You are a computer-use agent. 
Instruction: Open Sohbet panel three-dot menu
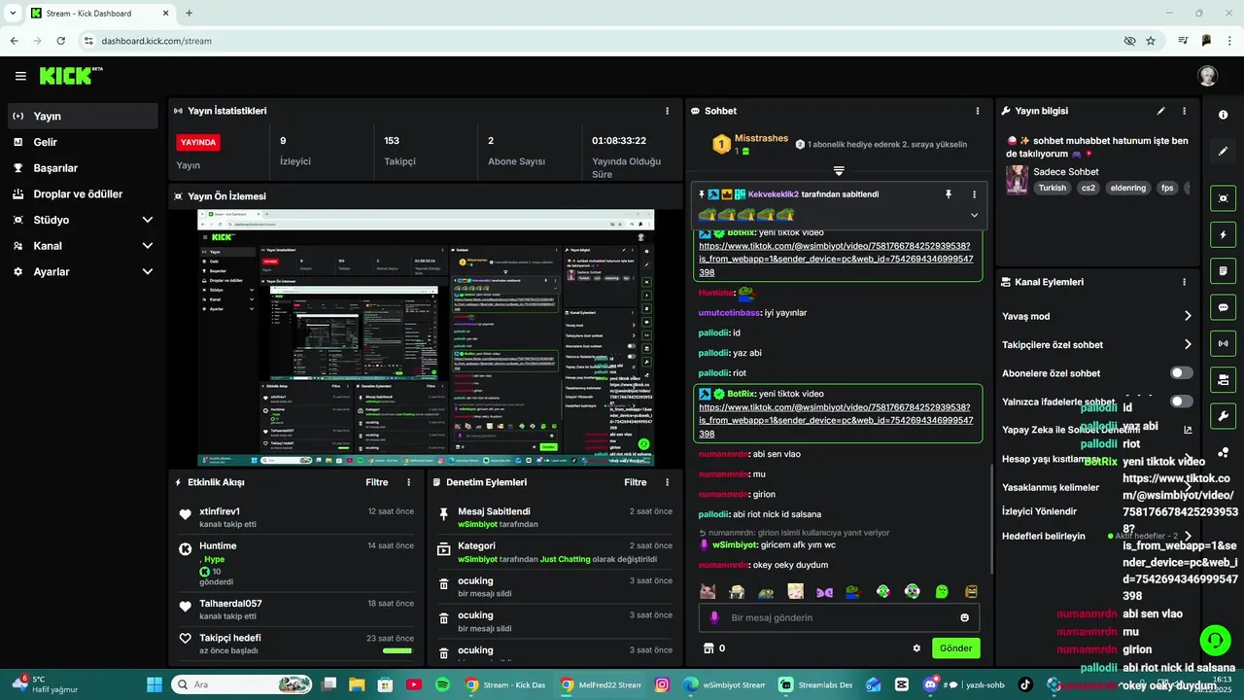(976, 111)
